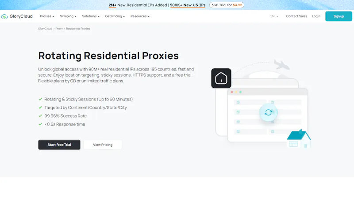Image resolution: width=354 pixels, height=197 pixels.
Task: Click the 99.96% Success Rate text
Action: (x=65, y=116)
